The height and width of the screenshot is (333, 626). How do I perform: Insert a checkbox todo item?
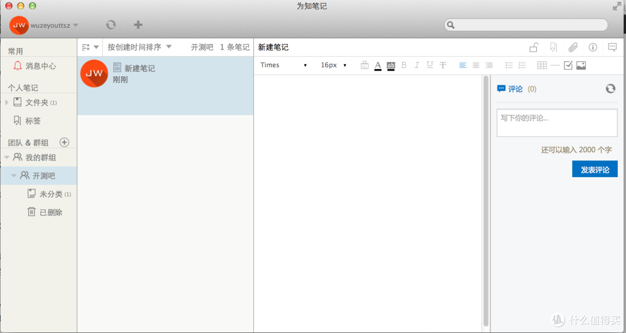[x=568, y=65]
